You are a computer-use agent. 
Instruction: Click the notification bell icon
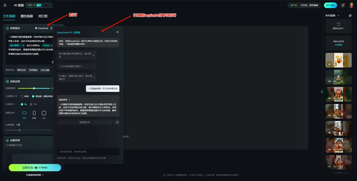[x=343, y=5]
